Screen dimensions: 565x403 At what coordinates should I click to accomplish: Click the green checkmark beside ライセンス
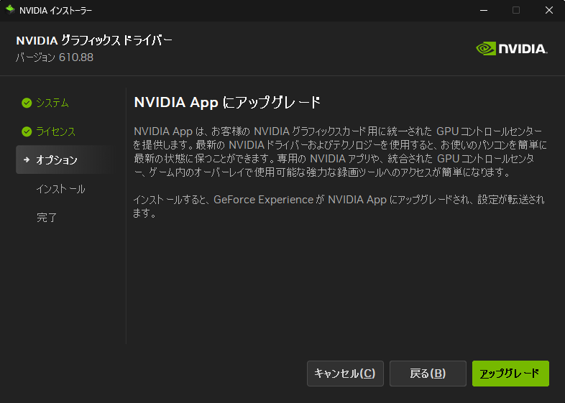27,131
